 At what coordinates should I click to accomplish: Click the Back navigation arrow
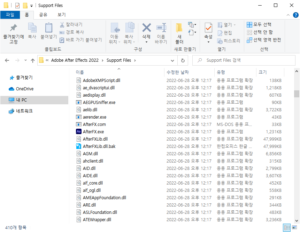coord(7,61)
